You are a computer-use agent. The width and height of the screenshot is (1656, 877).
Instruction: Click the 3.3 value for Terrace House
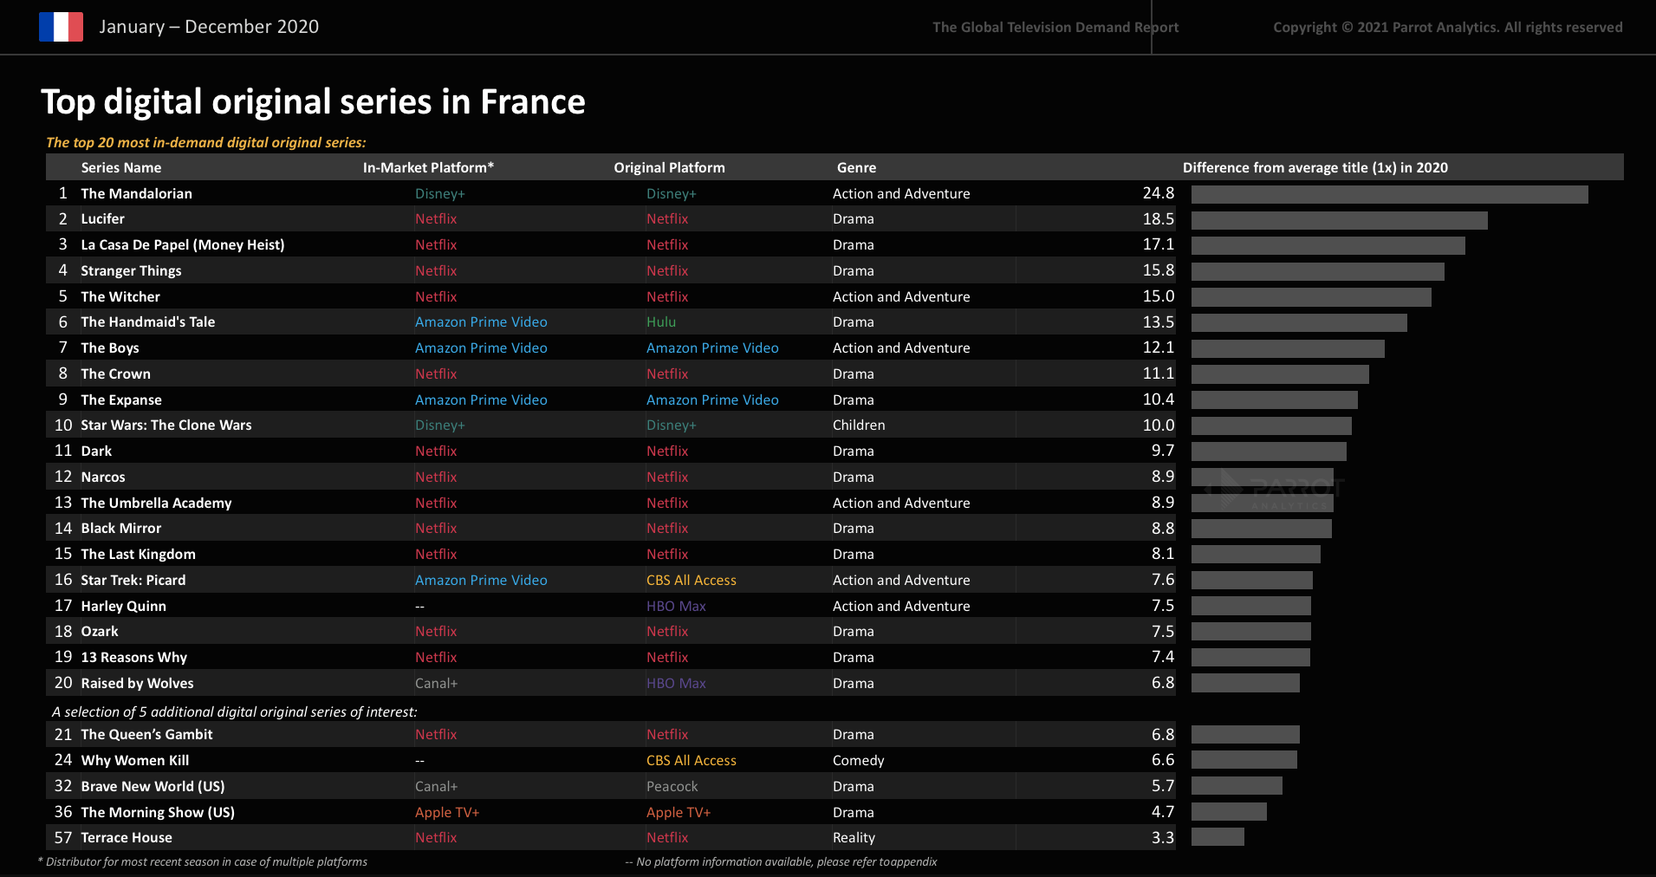click(1163, 838)
